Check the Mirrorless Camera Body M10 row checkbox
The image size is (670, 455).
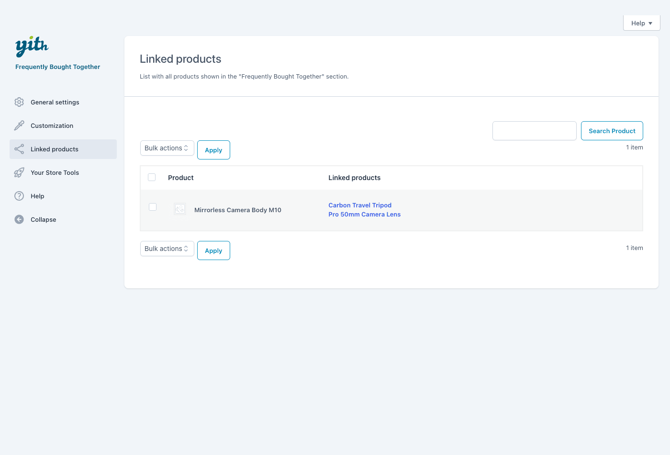coord(153,207)
